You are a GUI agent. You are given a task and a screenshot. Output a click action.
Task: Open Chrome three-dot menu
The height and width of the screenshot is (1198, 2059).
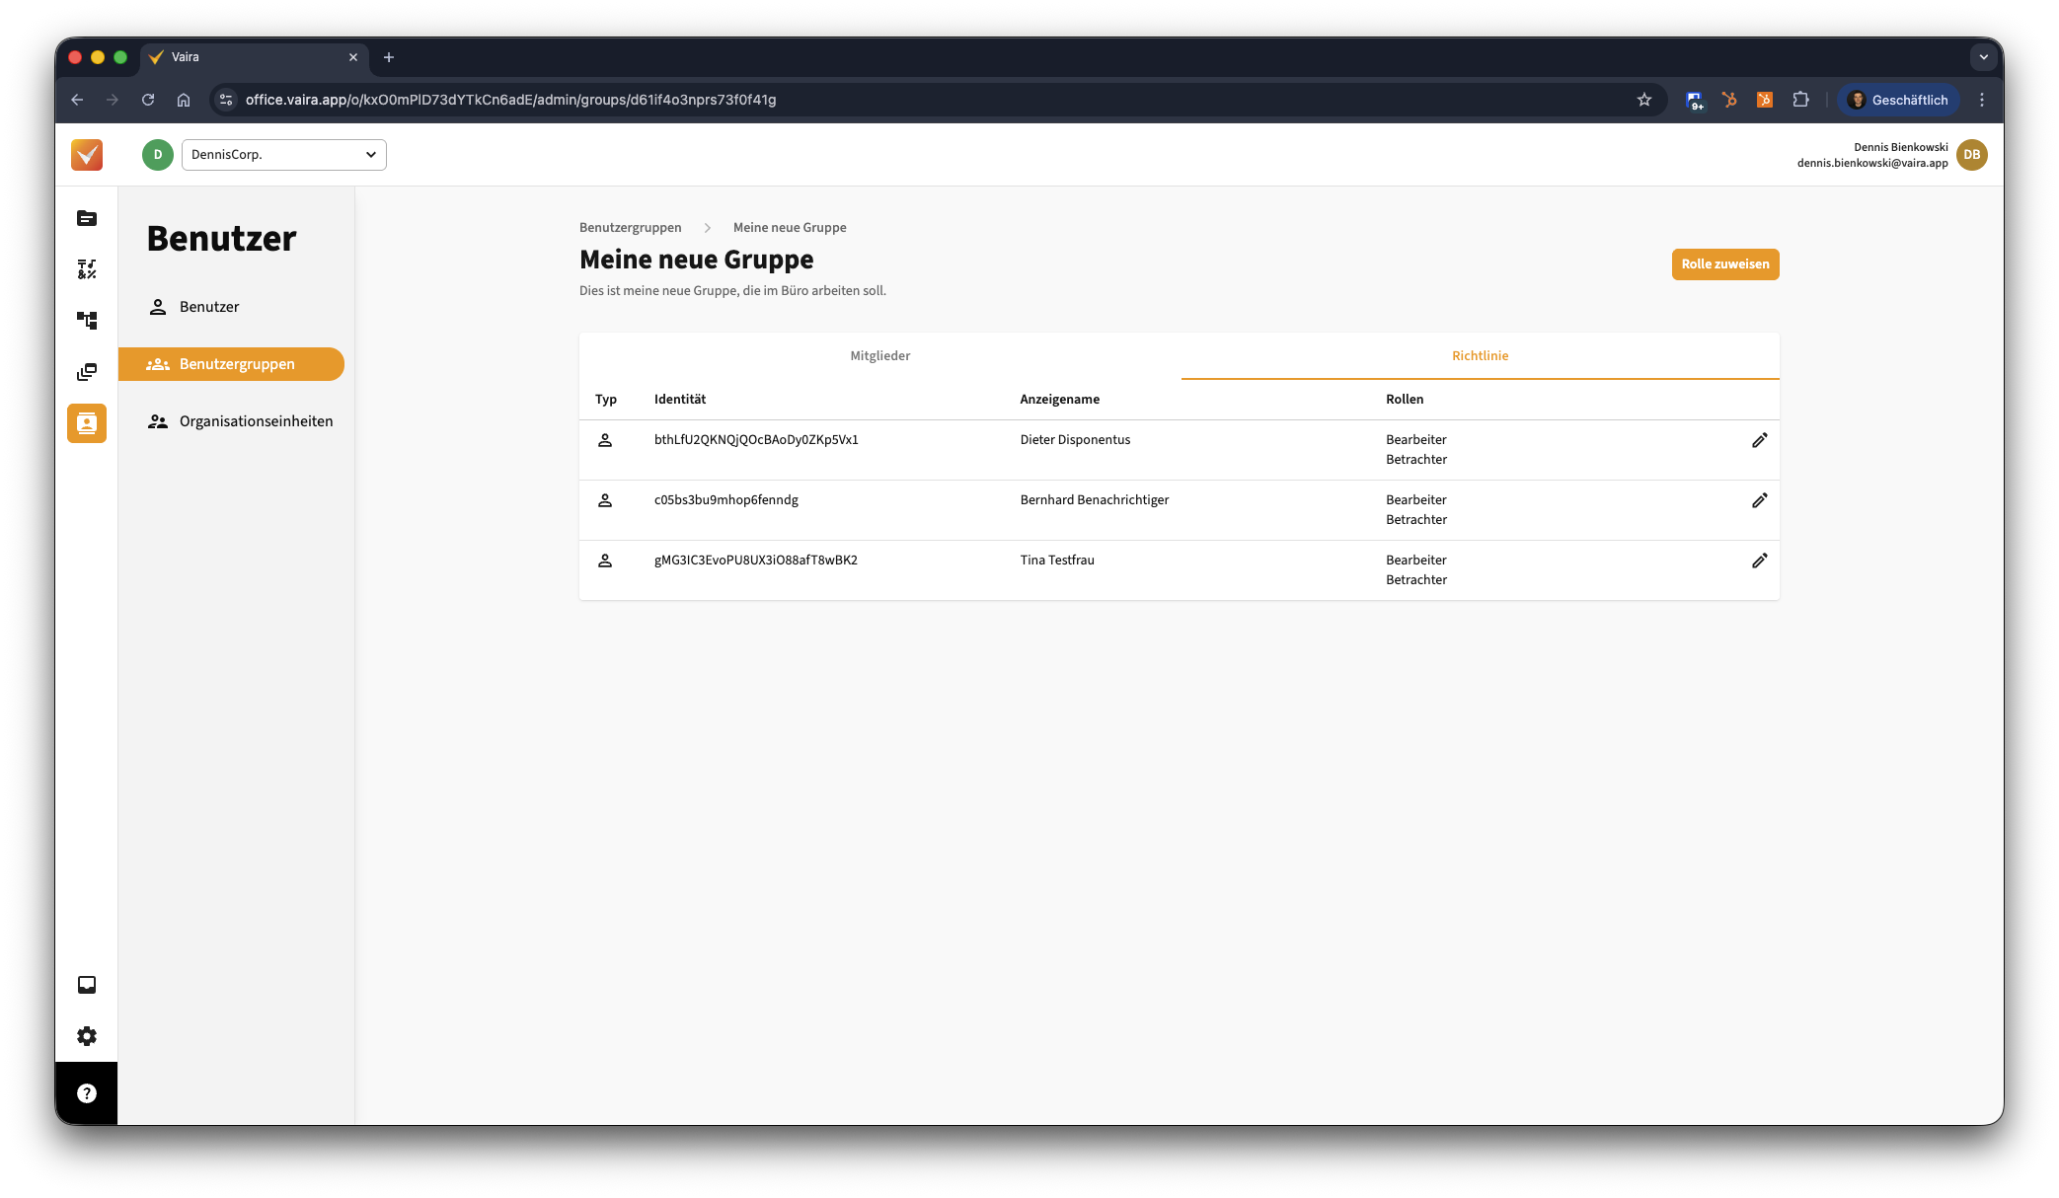pyautogui.click(x=1981, y=100)
